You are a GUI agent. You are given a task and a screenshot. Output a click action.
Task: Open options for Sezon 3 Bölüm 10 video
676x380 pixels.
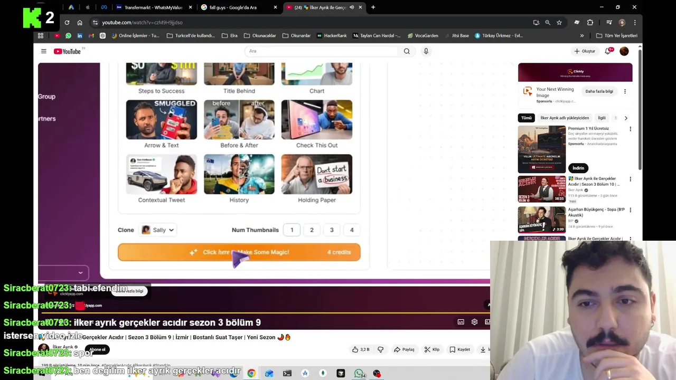coord(630,179)
